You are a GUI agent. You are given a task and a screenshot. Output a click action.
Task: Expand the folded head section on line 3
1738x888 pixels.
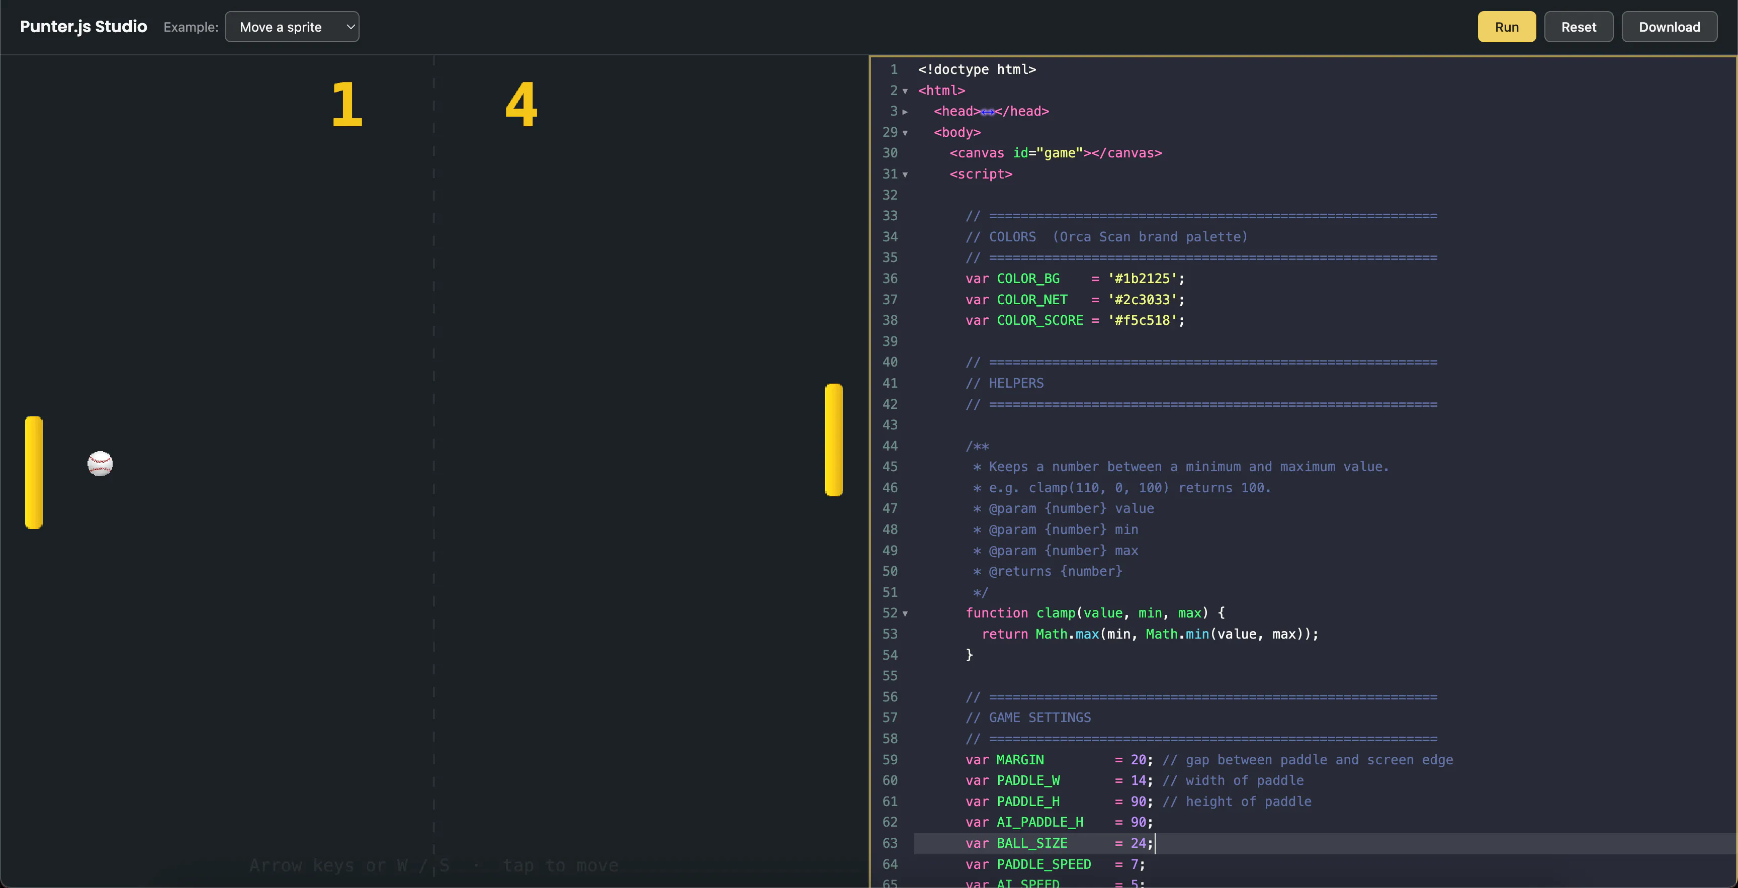coord(905,112)
